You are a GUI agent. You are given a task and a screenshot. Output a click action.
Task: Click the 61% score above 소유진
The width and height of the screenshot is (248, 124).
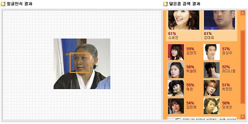172,34
